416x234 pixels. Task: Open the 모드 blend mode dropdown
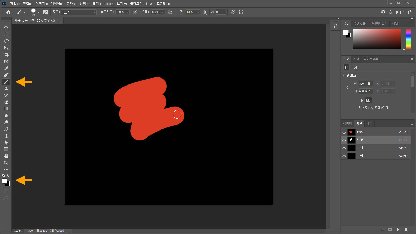click(79, 12)
